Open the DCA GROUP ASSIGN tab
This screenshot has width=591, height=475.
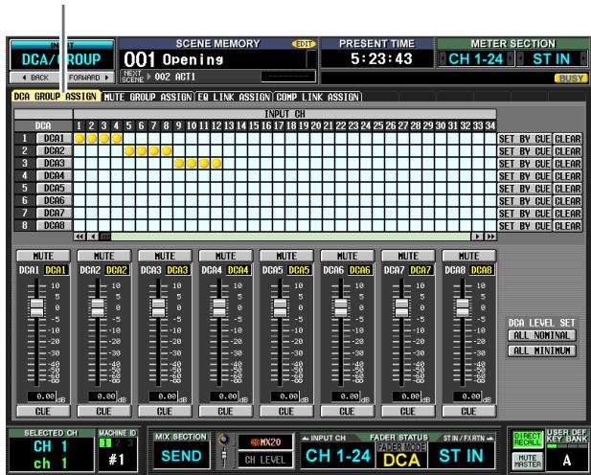point(56,97)
